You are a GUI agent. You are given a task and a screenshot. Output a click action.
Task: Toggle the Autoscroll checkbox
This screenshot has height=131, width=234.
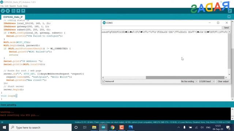(103, 82)
